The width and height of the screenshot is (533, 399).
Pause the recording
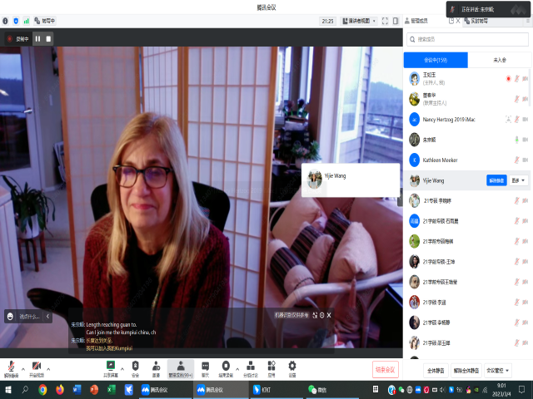[37, 39]
